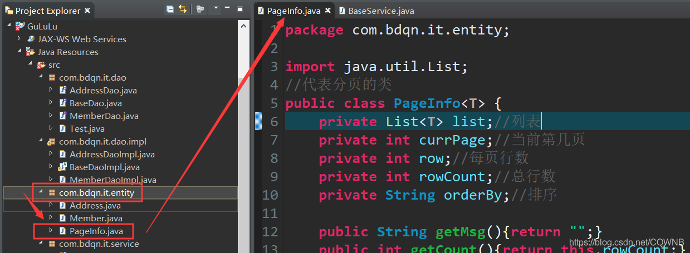
Task: Click the com.bdqn.it.dao.impl package icon
Action: point(52,141)
